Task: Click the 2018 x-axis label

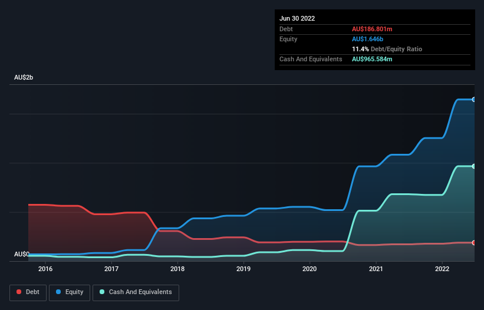Action: click(177, 269)
